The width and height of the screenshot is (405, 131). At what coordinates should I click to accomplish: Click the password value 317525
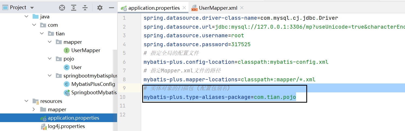[x=241, y=44]
